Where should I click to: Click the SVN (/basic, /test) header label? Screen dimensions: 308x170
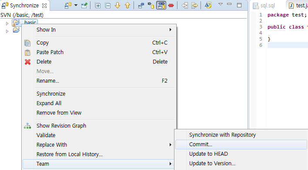click(22, 15)
